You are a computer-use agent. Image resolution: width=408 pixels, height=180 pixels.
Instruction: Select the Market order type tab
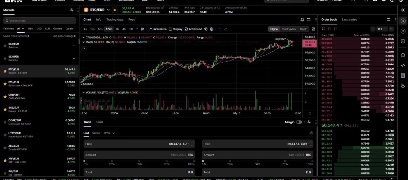pyautogui.click(x=96, y=133)
